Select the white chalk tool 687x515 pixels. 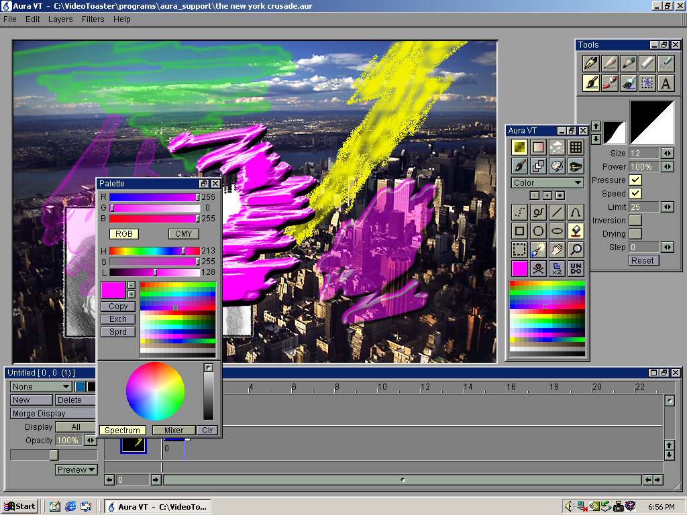point(647,63)
